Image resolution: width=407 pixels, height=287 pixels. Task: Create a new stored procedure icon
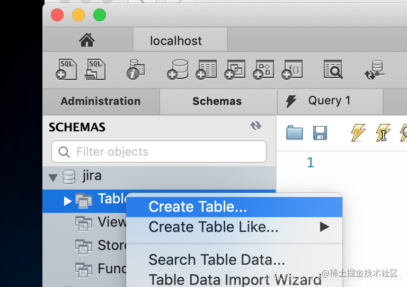263,69
